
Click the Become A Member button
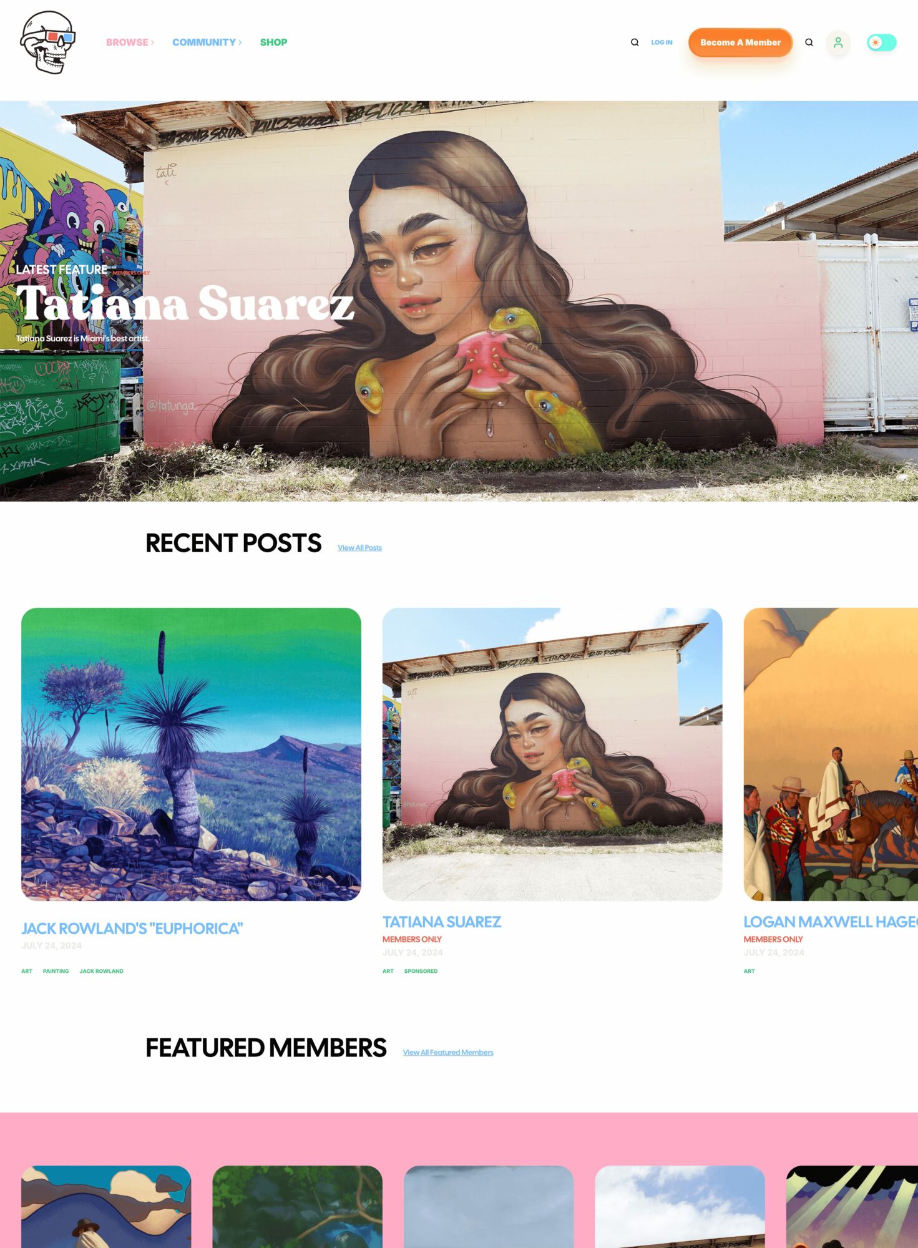tap(740, 42)
